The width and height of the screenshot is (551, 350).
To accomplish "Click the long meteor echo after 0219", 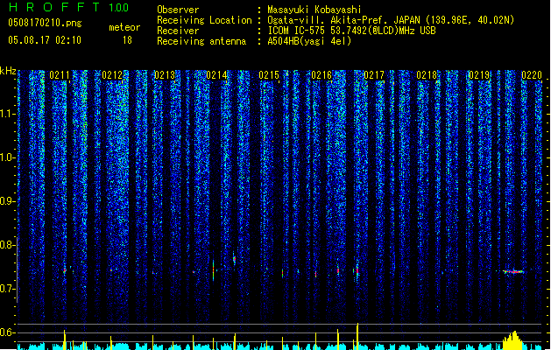I will (513, 272).
